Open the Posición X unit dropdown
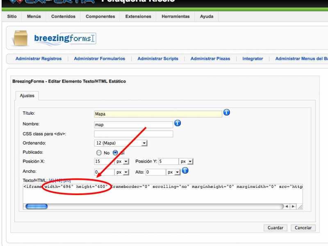328x246 pixels. point(122,161)
